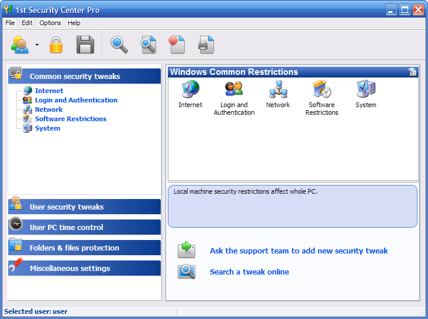This screenshot has width=428, height=319.
Task: Open the Options menu
Action: 50,23
